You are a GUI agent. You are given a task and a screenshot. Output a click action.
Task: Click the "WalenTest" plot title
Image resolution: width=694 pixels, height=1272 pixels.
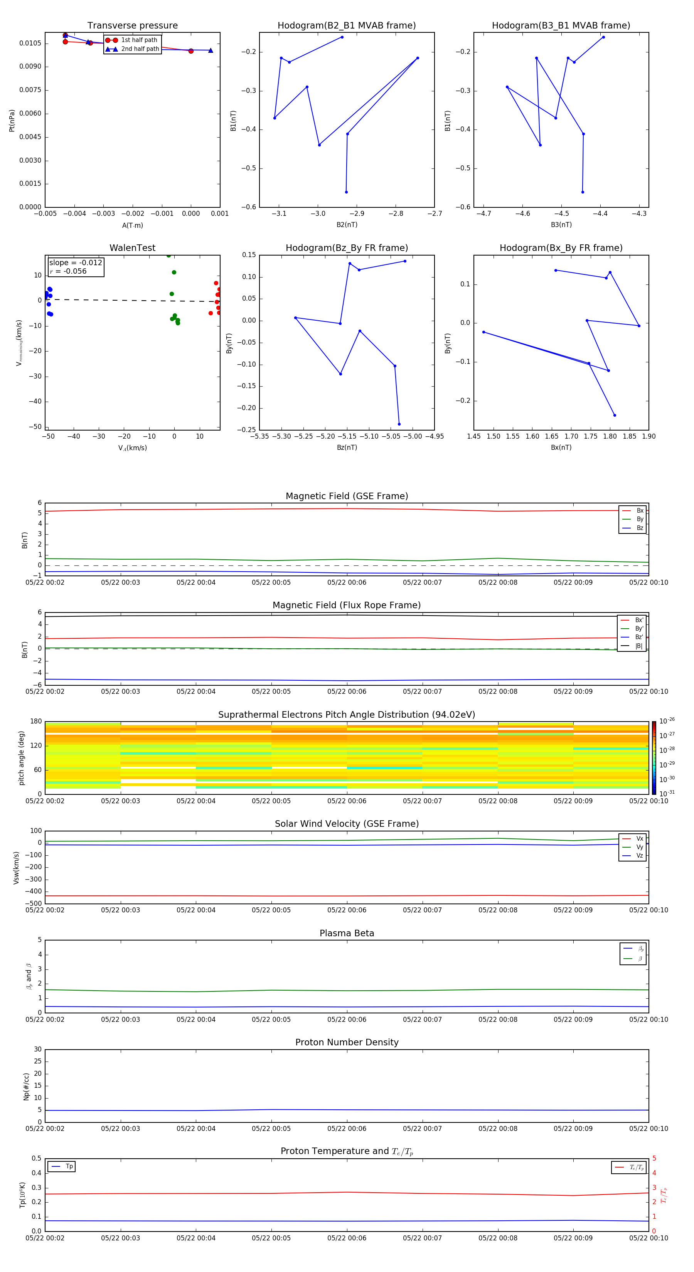pyautogui.click(x=132, y=248)
